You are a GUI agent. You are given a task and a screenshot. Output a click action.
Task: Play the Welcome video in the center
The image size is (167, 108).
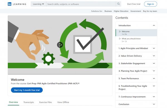pos(60,45)
